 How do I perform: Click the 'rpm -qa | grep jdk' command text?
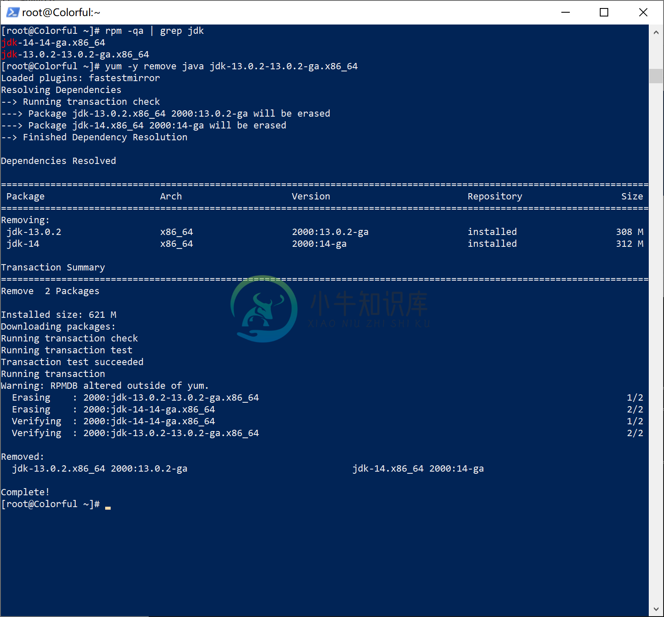click(155, 31)
